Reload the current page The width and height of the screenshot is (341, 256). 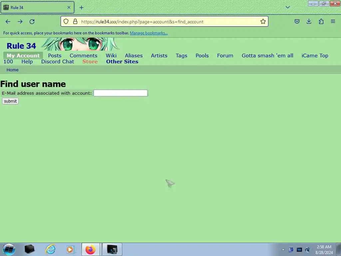32,22
